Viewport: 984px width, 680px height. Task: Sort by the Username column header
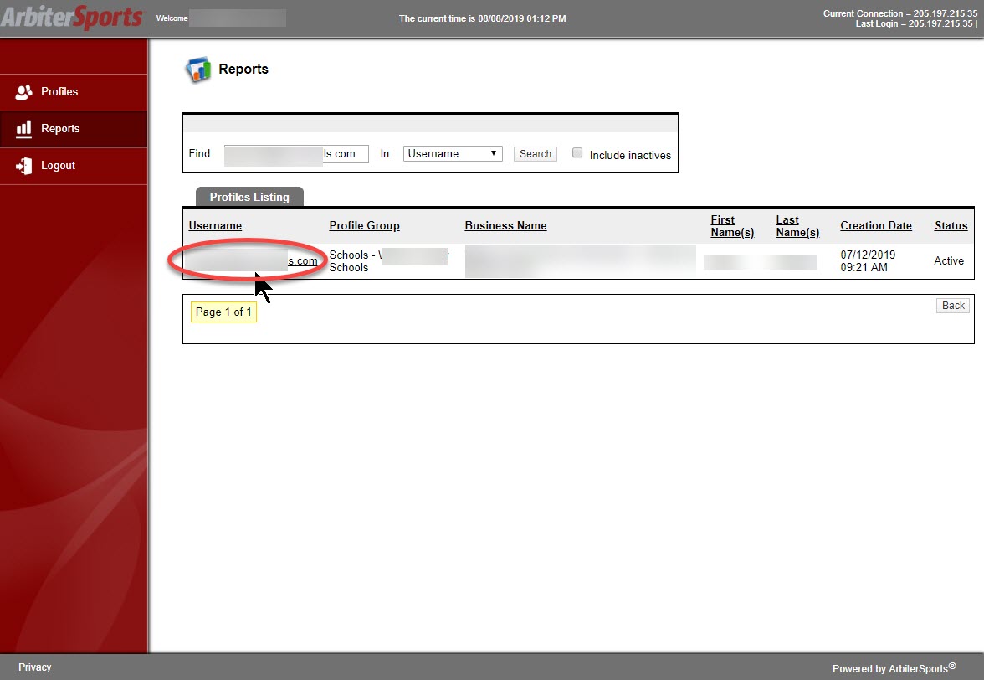pos(215,225)
